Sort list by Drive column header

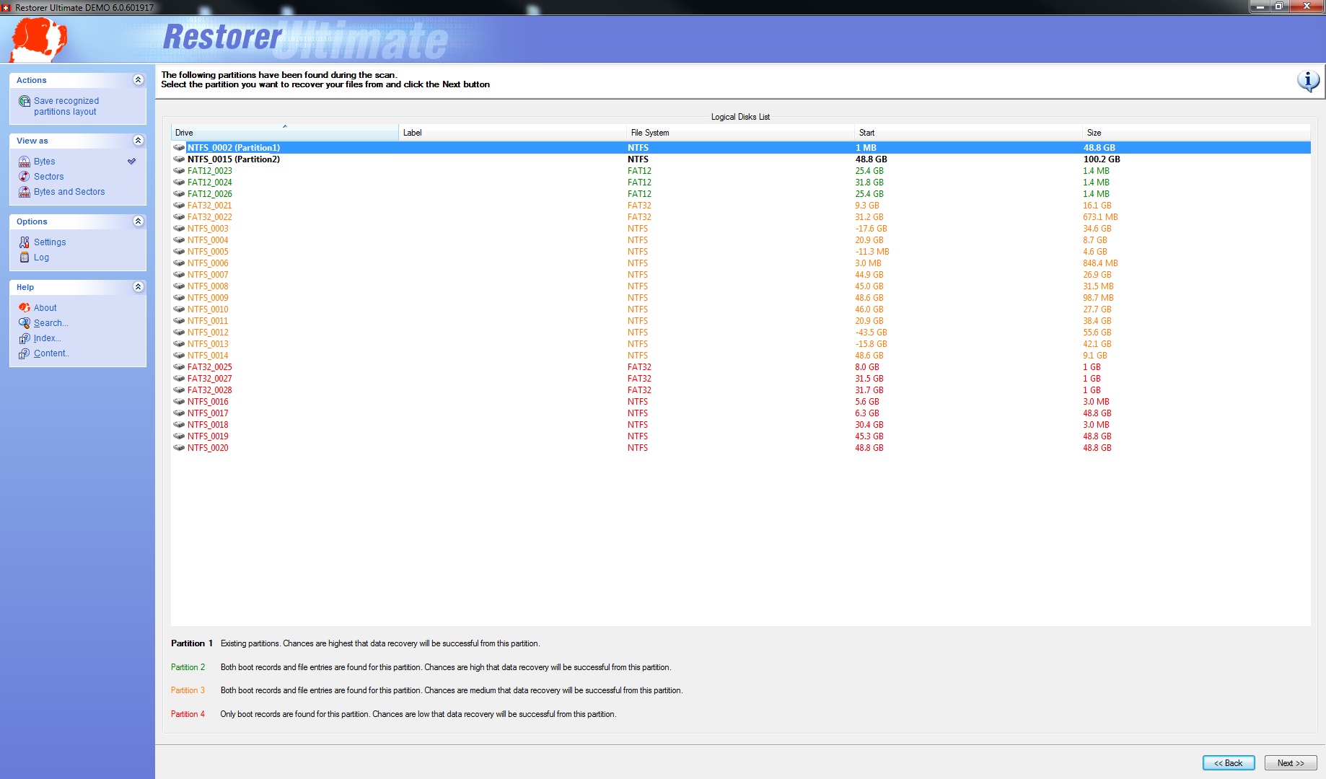click(x=284, y=133)
